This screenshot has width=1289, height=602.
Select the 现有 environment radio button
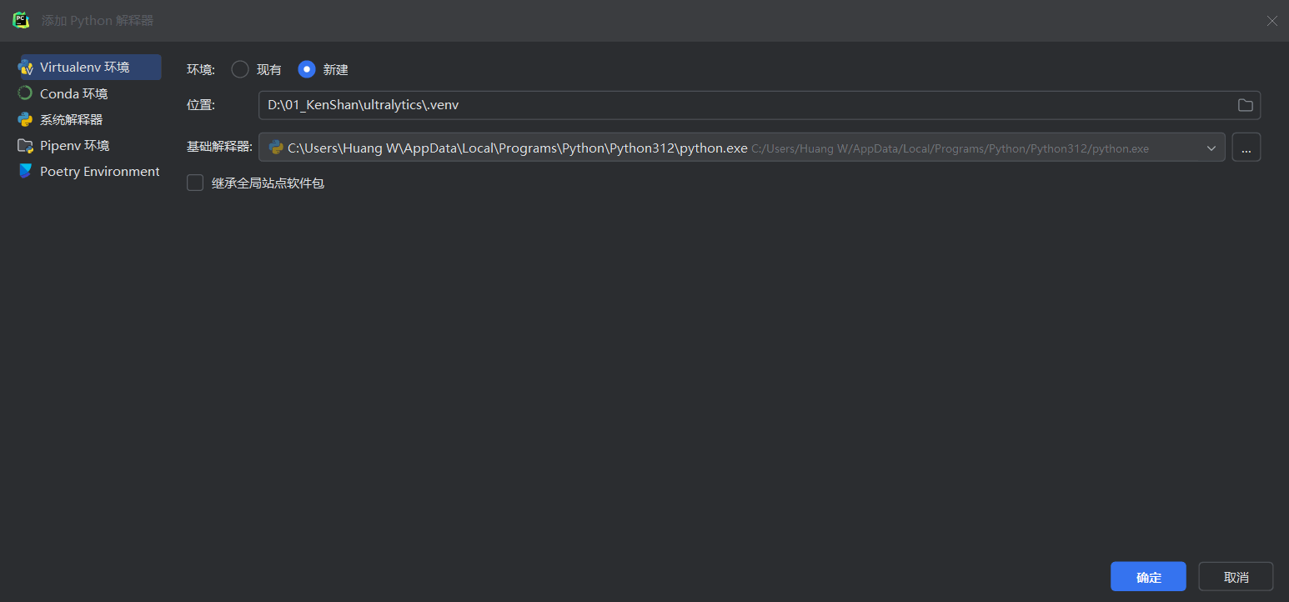click(240, 69)
